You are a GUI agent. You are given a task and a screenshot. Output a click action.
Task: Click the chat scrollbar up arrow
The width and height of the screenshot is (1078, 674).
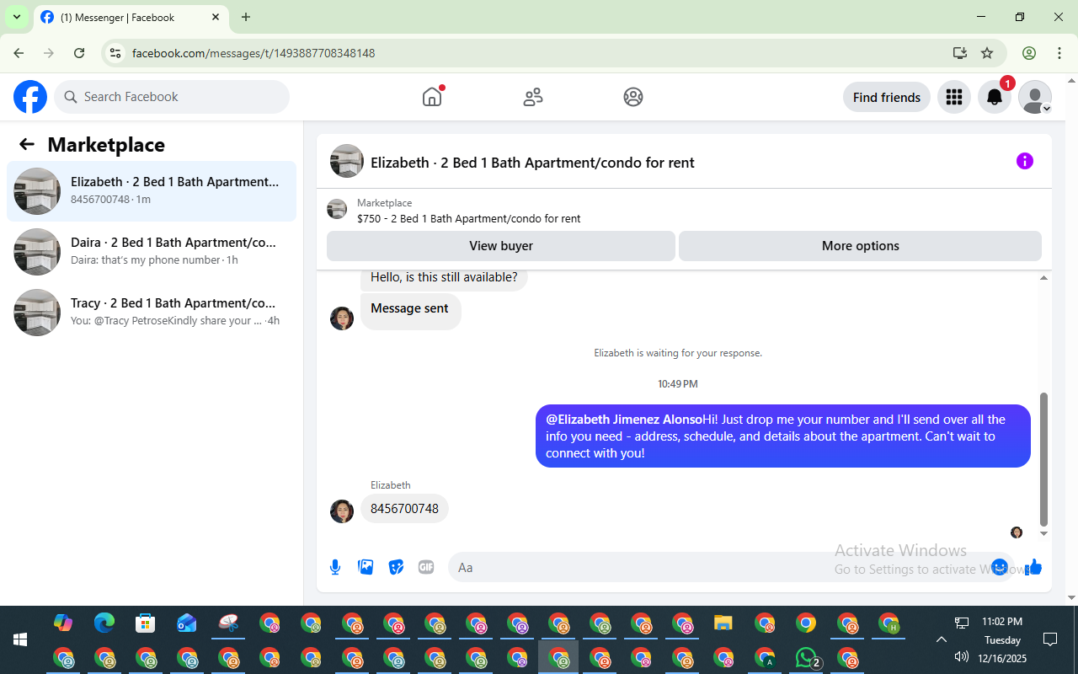(x=1044, y=278)
